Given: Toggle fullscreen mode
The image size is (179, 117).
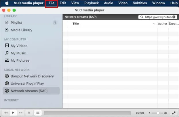Looking at the screenshot, I should coord(174,113).
